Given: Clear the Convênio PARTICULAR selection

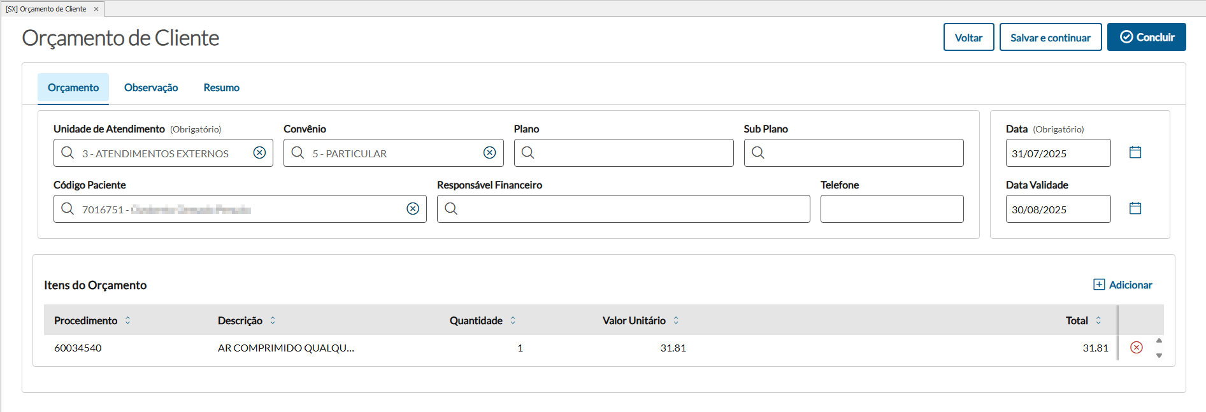Looking at the screenshot, I should 489,153.
